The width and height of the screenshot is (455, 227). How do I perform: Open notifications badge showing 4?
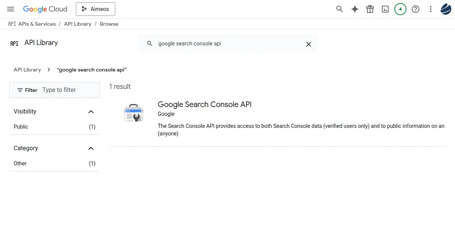tap(400, 9)
